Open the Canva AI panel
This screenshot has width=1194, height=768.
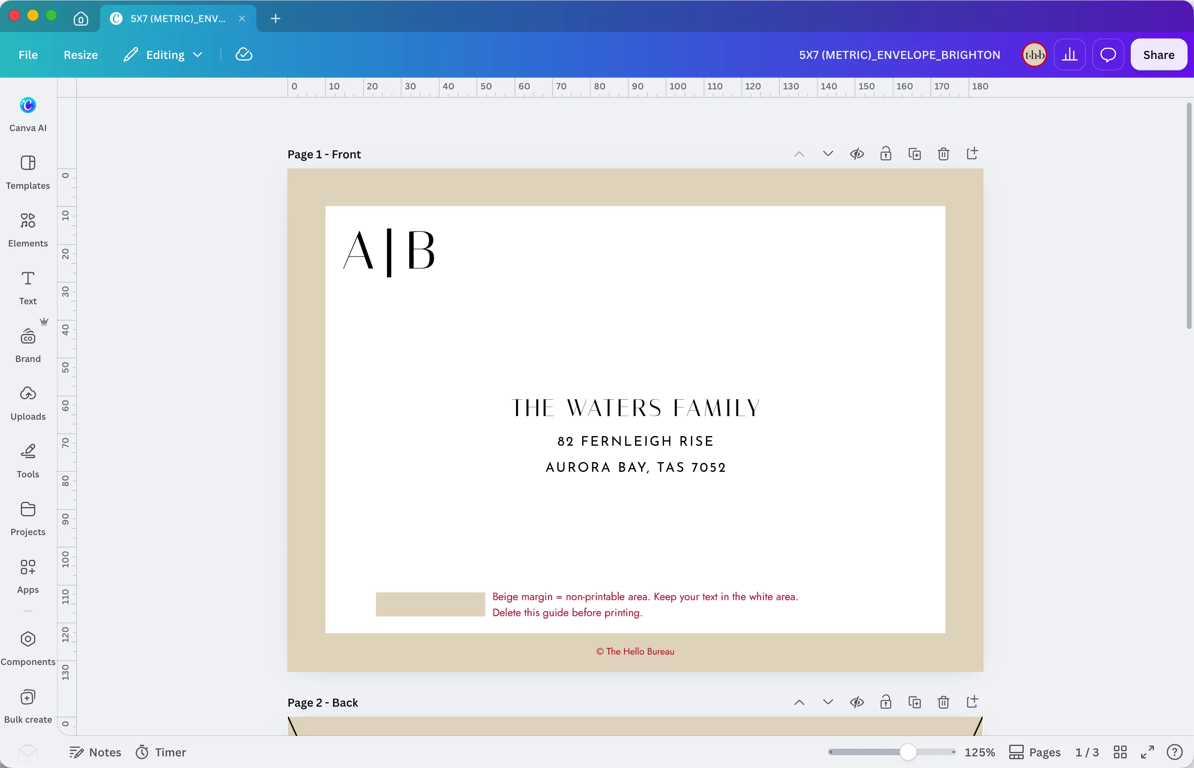pos(28,114)
